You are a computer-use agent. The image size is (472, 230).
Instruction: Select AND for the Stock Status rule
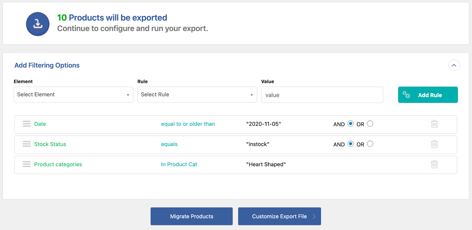tap(350, 144)
